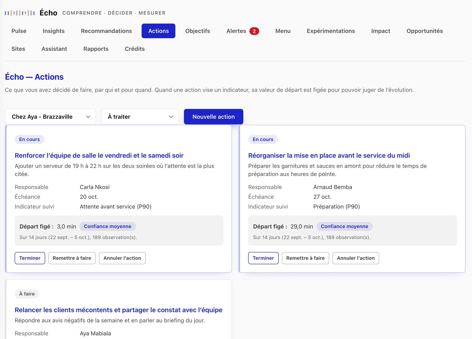Open the Menu tab
This screenshot has height=339, width=472.
coord(283,31)
